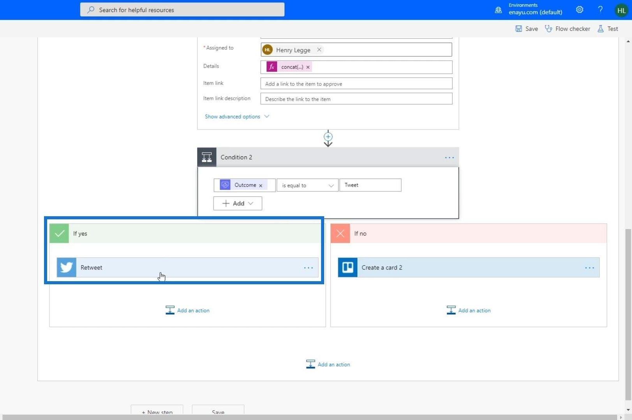632x420 pixels.
Task: Expand the Create a card 2 action
Action: tap(468, 268)
